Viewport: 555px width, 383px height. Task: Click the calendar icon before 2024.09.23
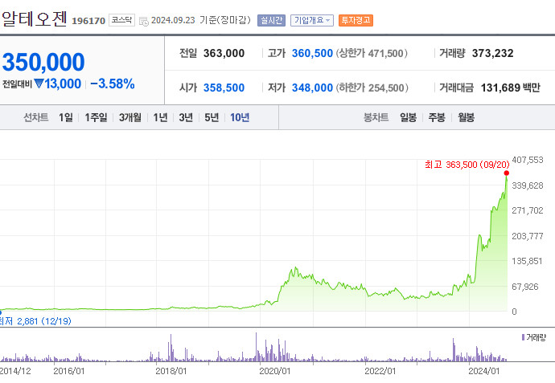144,21
